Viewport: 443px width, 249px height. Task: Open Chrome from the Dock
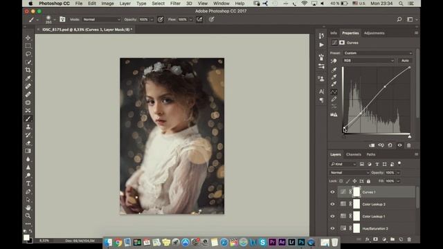pos(118,242)
